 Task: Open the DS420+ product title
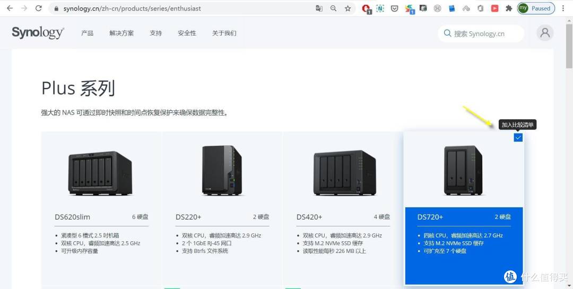coord(309,217)
